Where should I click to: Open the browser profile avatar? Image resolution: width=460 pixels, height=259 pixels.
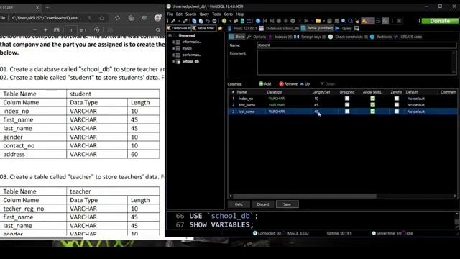pos(158,18)
